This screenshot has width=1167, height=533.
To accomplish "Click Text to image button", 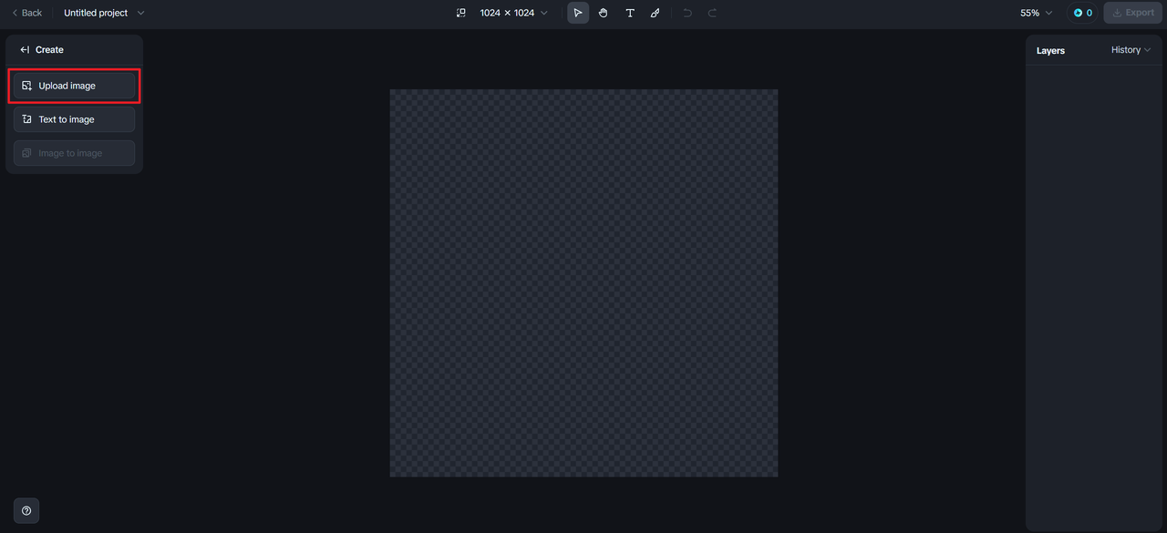I will click(x=74, y=119).
